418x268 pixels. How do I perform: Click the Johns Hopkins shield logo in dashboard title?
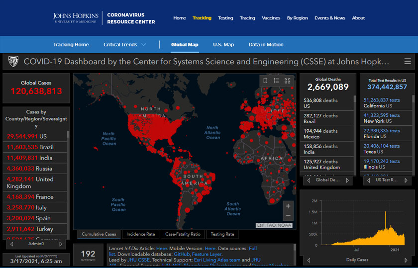(13, 62)
